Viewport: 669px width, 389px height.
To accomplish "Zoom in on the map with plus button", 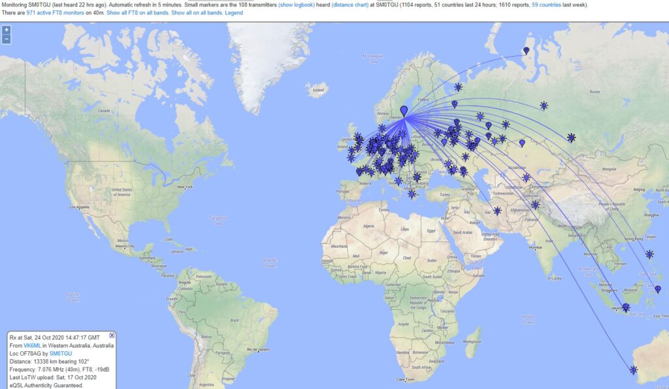I will tap(7, 30).
